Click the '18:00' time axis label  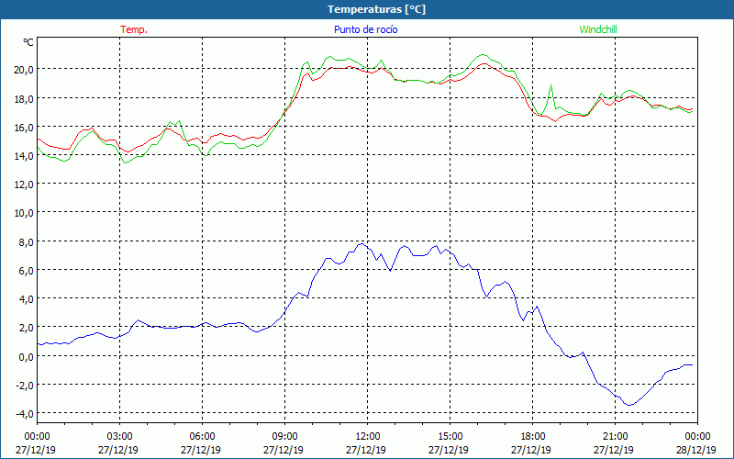coord(533,437)
